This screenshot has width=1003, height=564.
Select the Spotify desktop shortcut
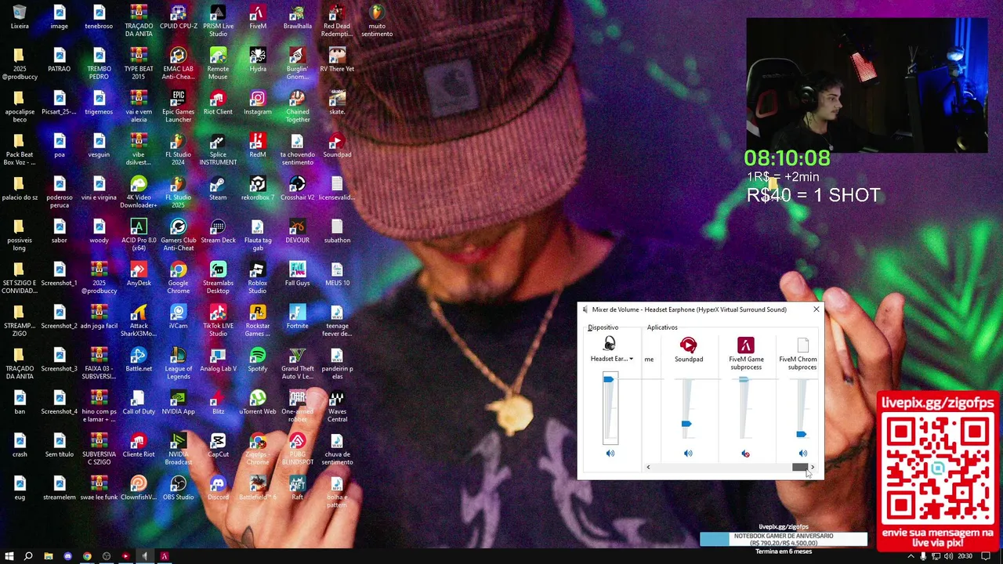[258, 360]
